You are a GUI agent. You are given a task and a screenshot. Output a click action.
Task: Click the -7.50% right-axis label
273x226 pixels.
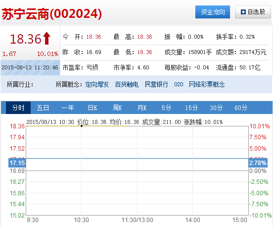[259, 204]
